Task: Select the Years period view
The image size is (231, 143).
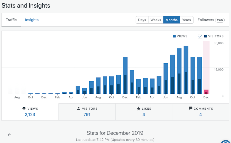Action: pyautogui.click(x=186, y=20)
